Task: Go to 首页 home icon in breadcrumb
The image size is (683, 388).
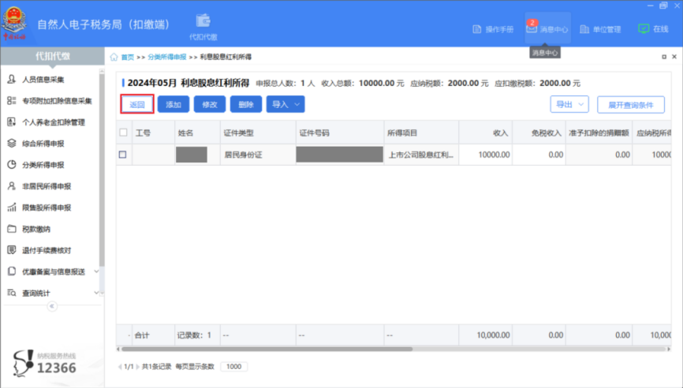Action: point(114,58)
